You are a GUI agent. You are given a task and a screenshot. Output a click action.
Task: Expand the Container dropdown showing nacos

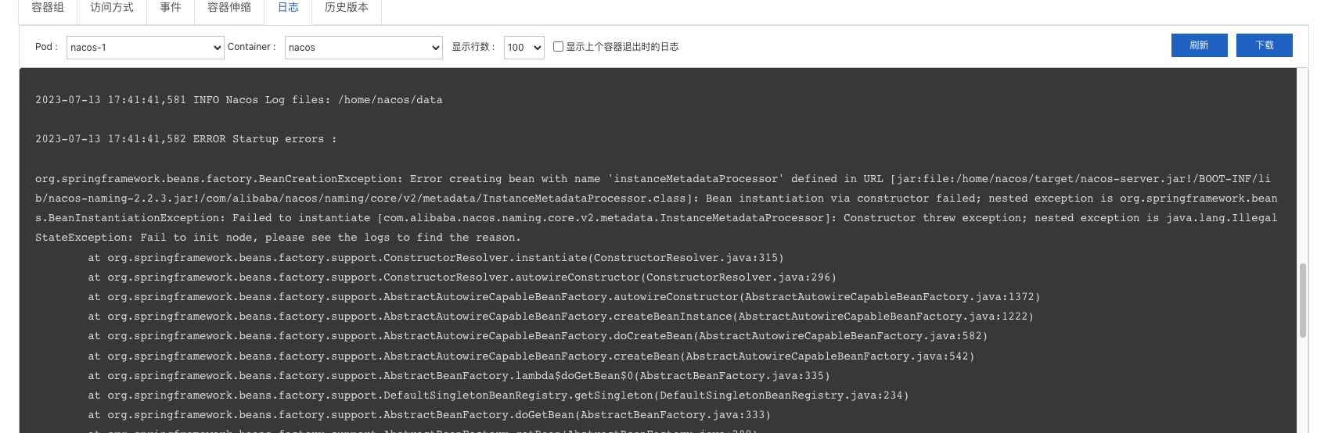click(364, 48)
